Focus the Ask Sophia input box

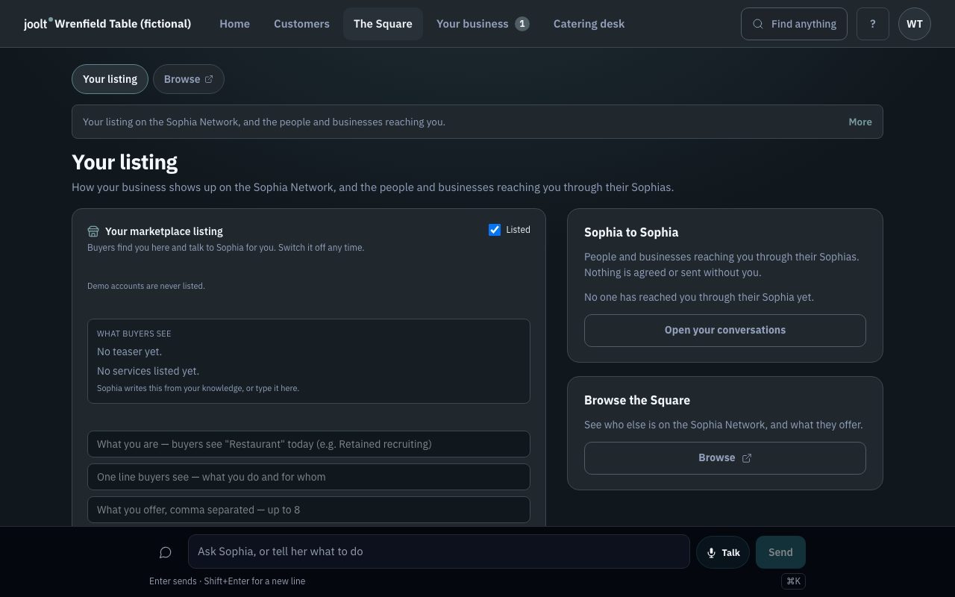pyautogui.click(x=439, y=551)
